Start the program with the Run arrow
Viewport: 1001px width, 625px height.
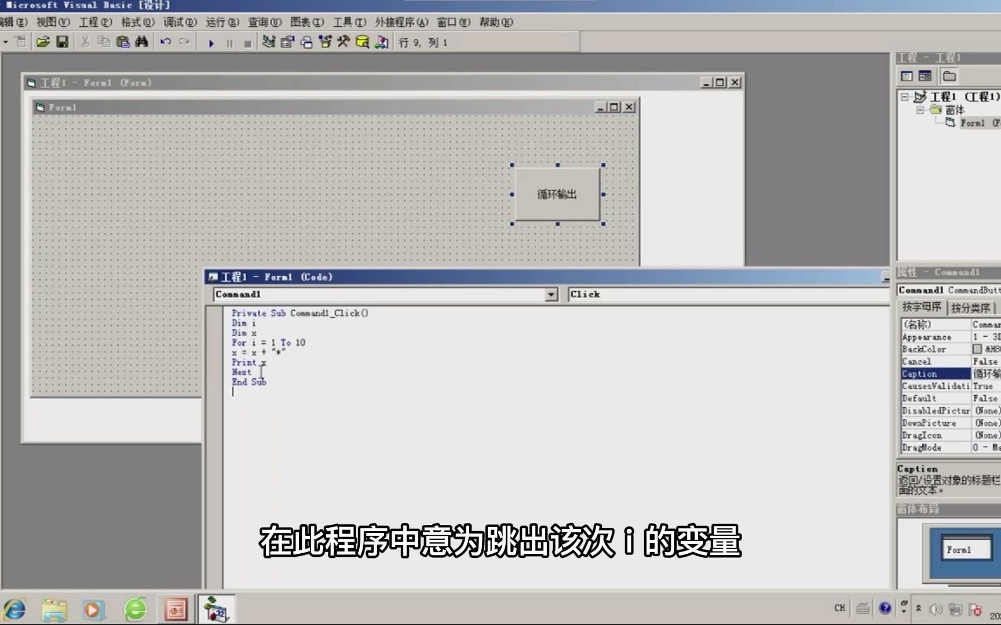point(211,43)
